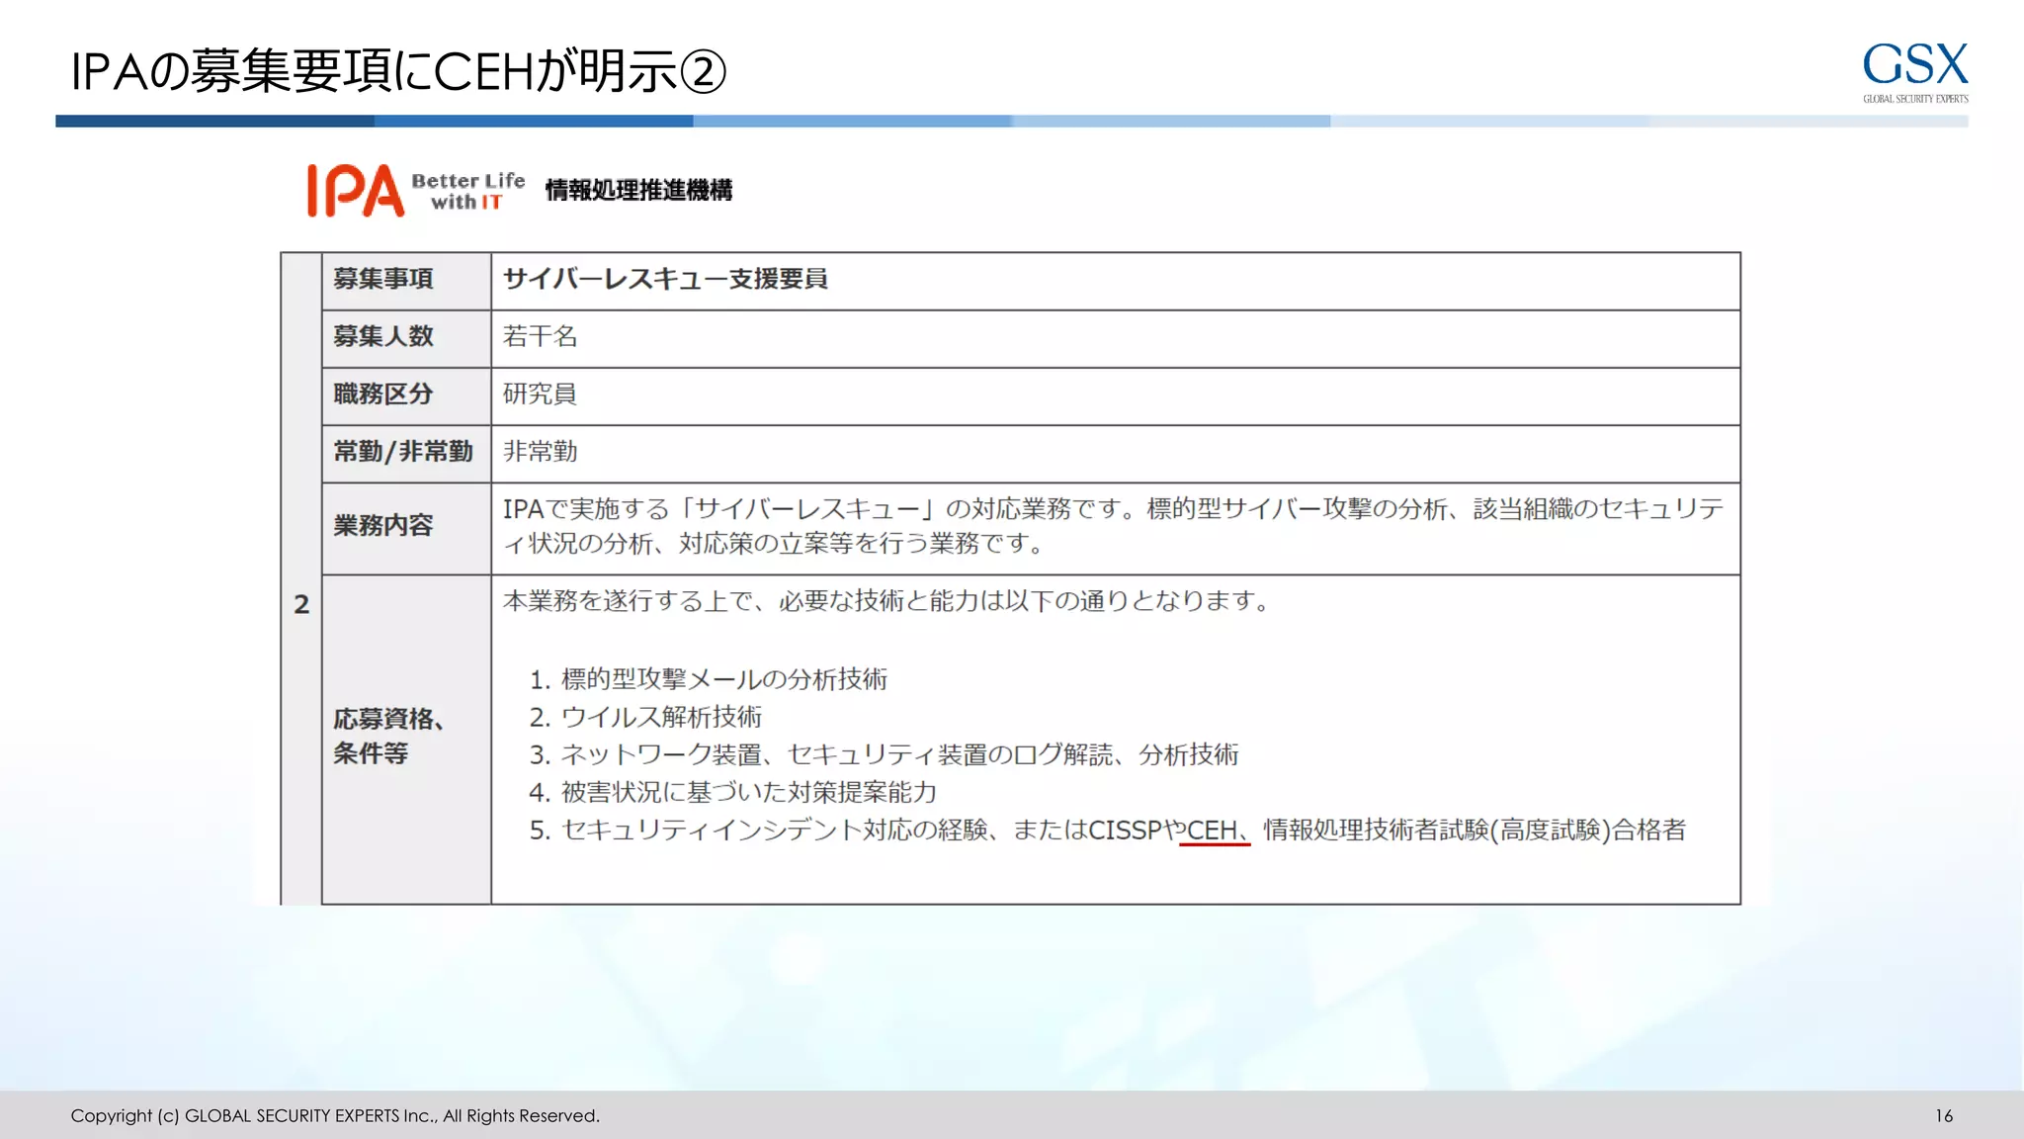Image resolution: width=2024 pixels, height=1139 pixels.
Task: Select the '募集事項' row header
Action: pyautogui.click(x=406, y=281)
